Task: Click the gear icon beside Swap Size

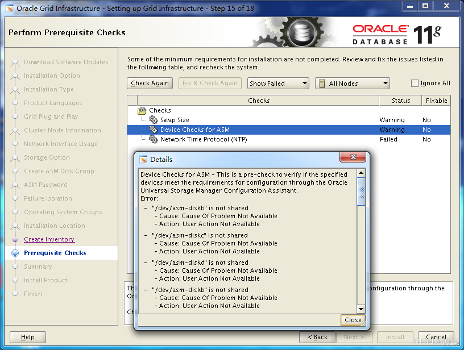Action: [x=154, y=120]
